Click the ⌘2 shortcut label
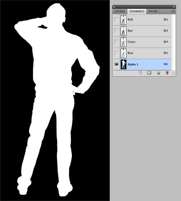 tap(166, 20)
